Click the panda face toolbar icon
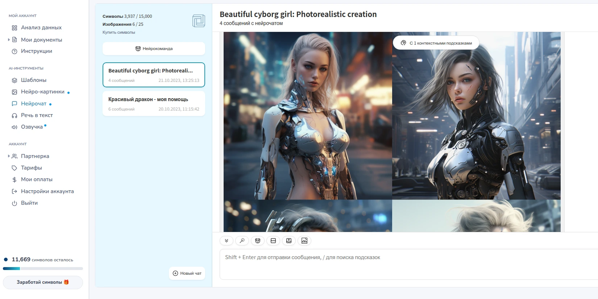 pos(258,241)
